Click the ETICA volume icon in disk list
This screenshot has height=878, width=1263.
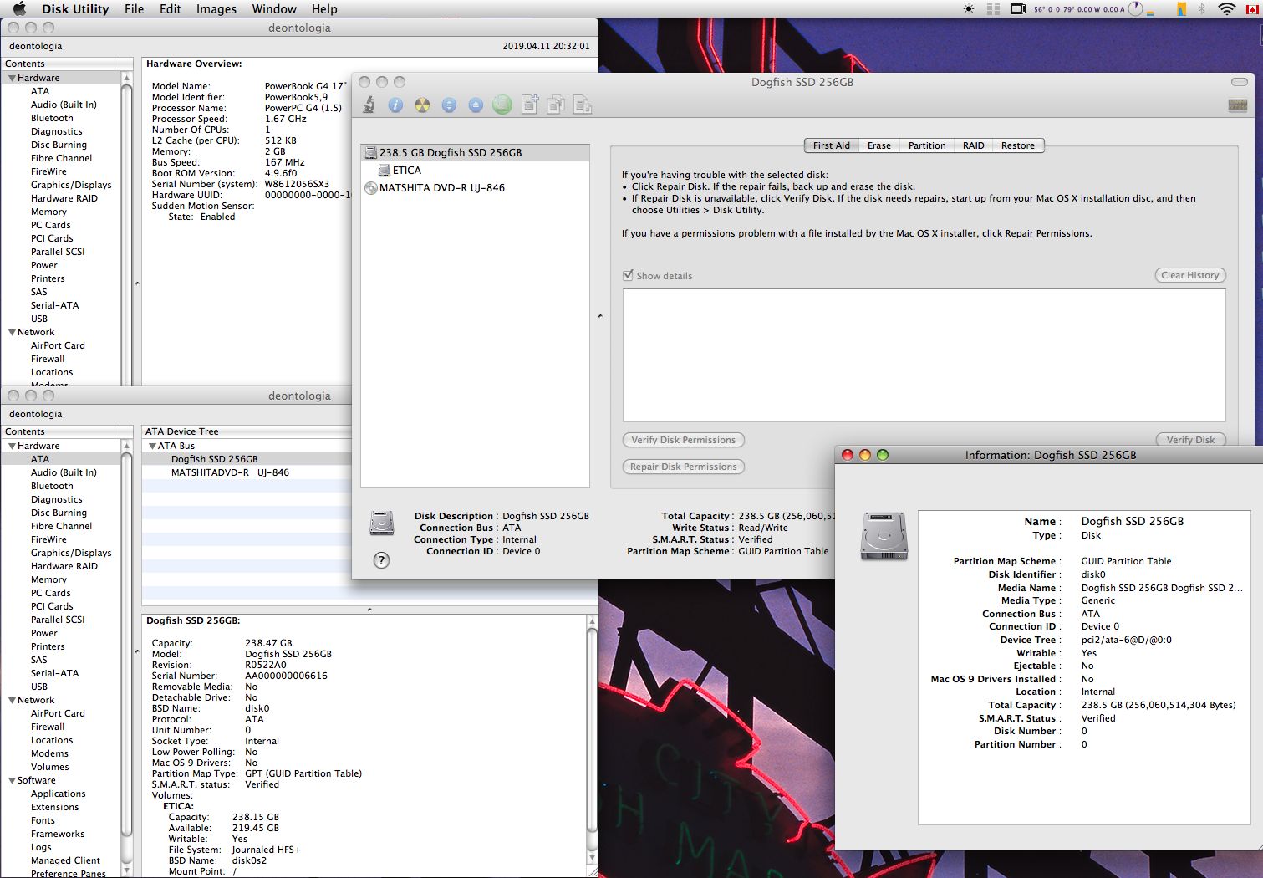pos(385,170)
